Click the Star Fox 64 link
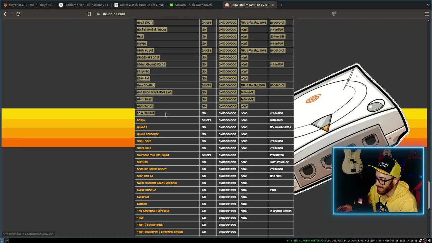Image resolution: width=432 pixels, height=243 pixels. tap(145, 176)
